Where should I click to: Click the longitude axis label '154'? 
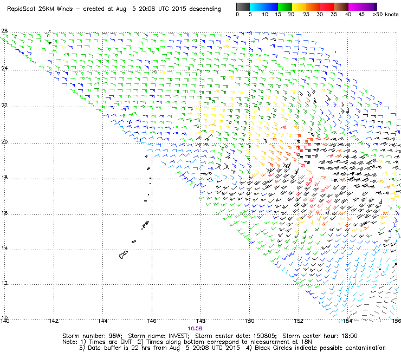[347, 321]
